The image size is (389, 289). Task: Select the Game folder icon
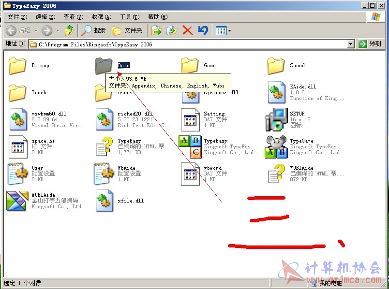(x=190, y=66)
